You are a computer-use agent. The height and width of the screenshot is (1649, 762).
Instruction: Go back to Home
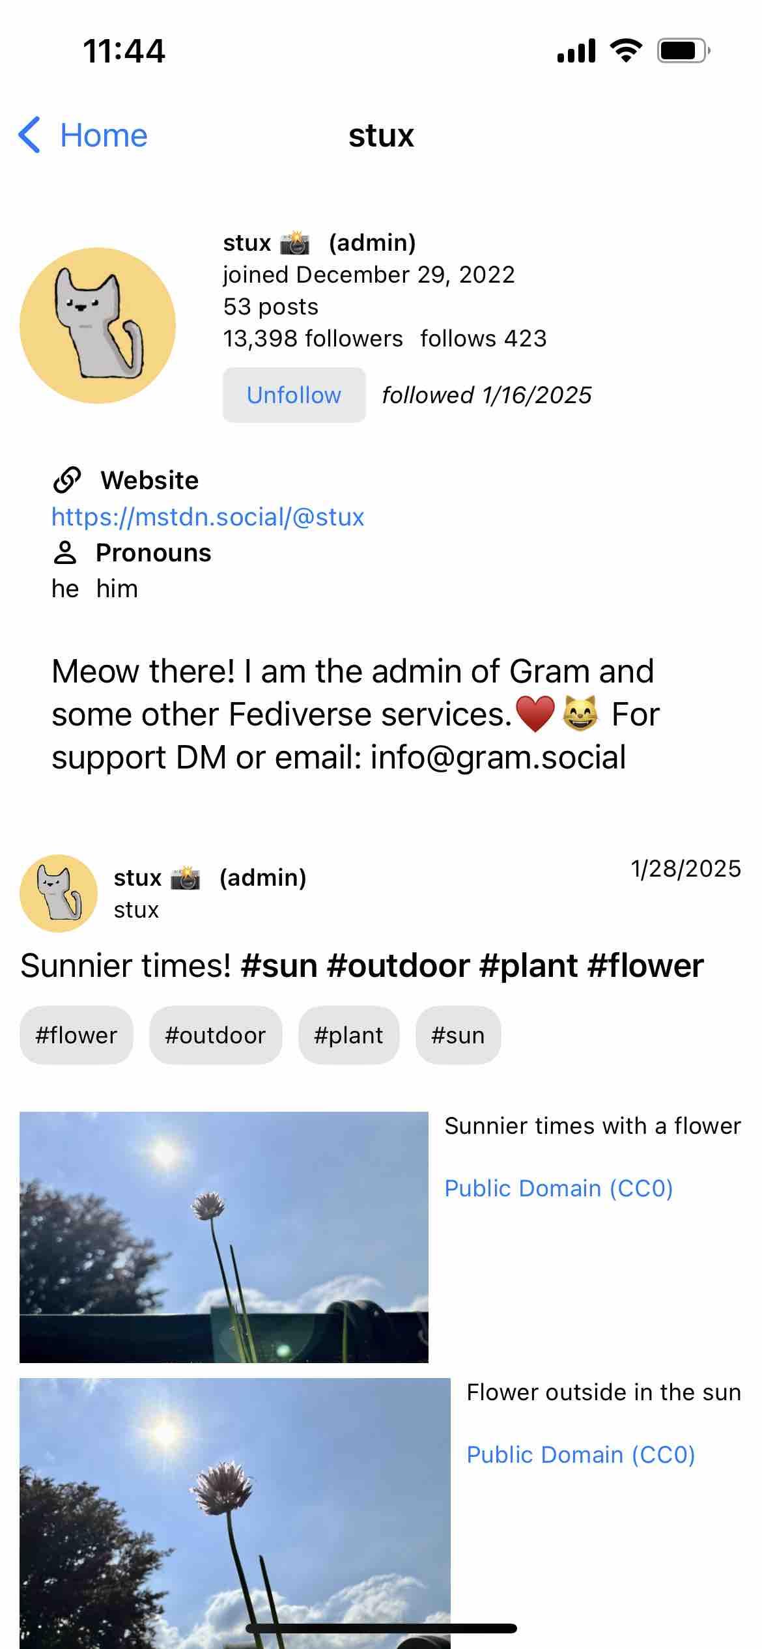point(104,135)
